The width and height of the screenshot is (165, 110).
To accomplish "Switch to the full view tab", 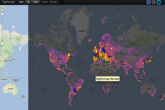I will [x=28, y=2].
